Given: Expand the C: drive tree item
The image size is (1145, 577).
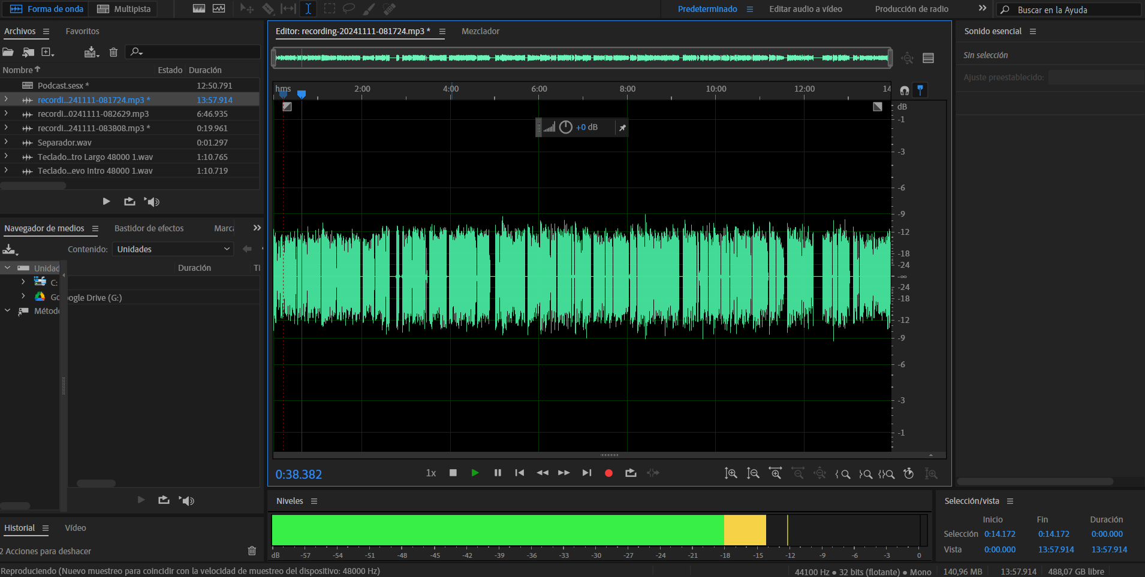Looking at the screenshot, I should (x=23, y=282).
